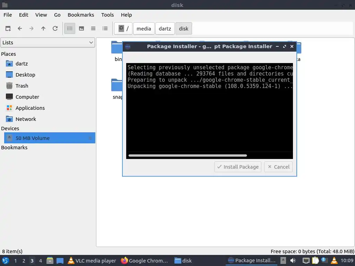Image resolution: width=355 pixels, height=266 pixels.
Task: Switch to disk file manager taskbar entry
Action: (x=183, y=260)
